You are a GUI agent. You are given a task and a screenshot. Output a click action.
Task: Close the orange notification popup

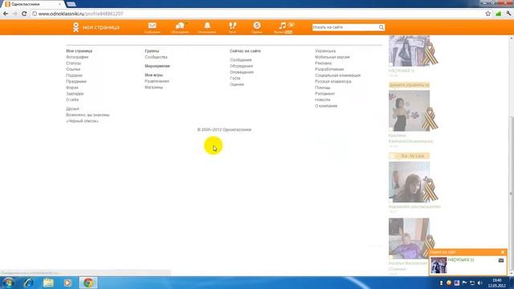(x=503, y=252)
